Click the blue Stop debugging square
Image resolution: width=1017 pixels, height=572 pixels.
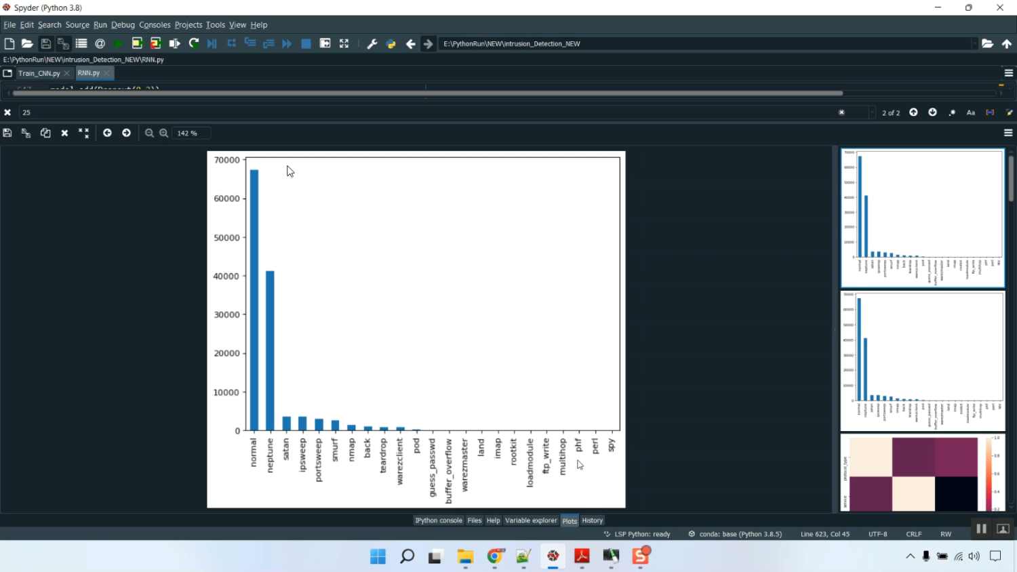pyautogui.click(x=306, y=44)
